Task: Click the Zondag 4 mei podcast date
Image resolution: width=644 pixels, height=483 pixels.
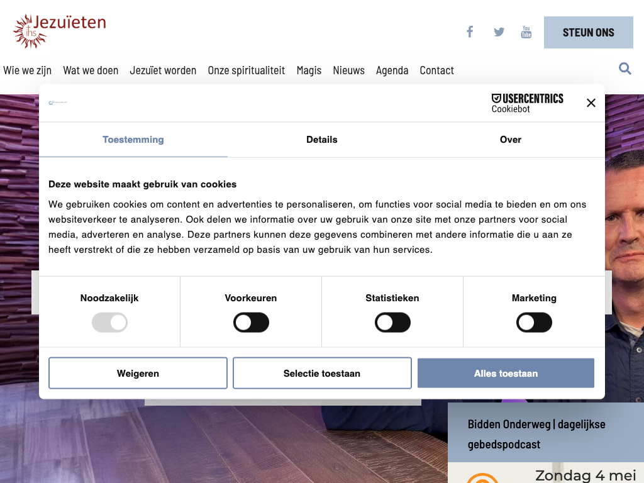Action: click(x=586, y=475)
